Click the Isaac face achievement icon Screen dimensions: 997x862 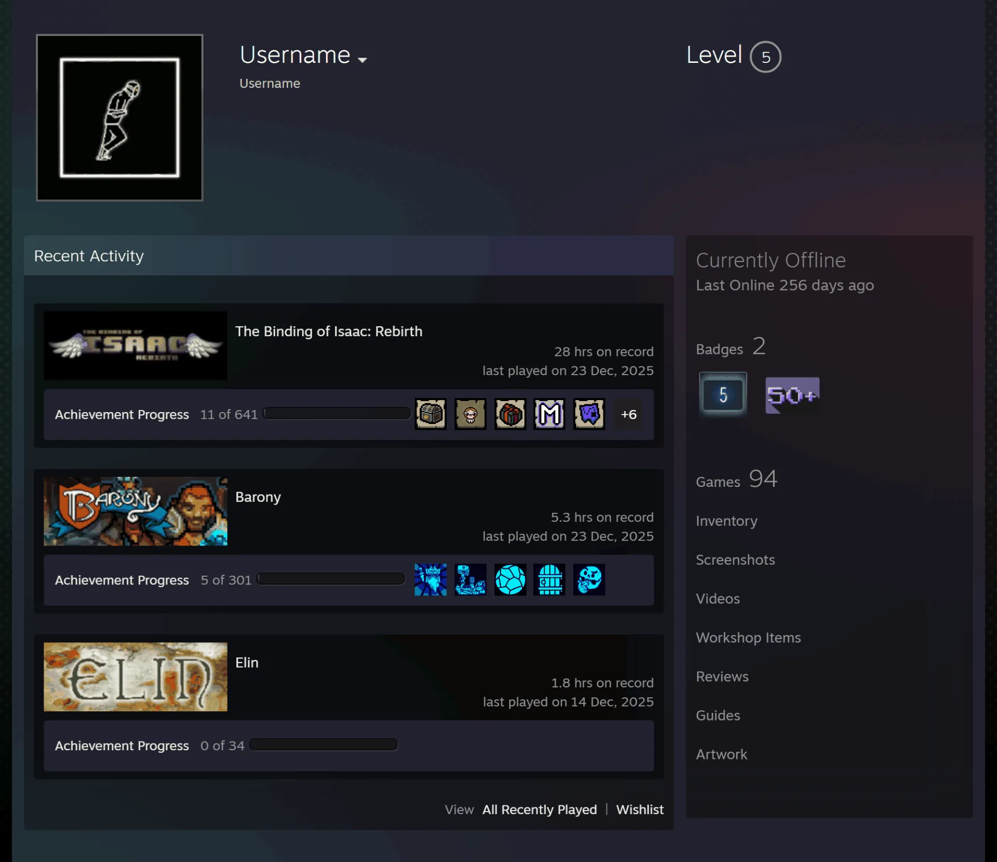[470, 414]
